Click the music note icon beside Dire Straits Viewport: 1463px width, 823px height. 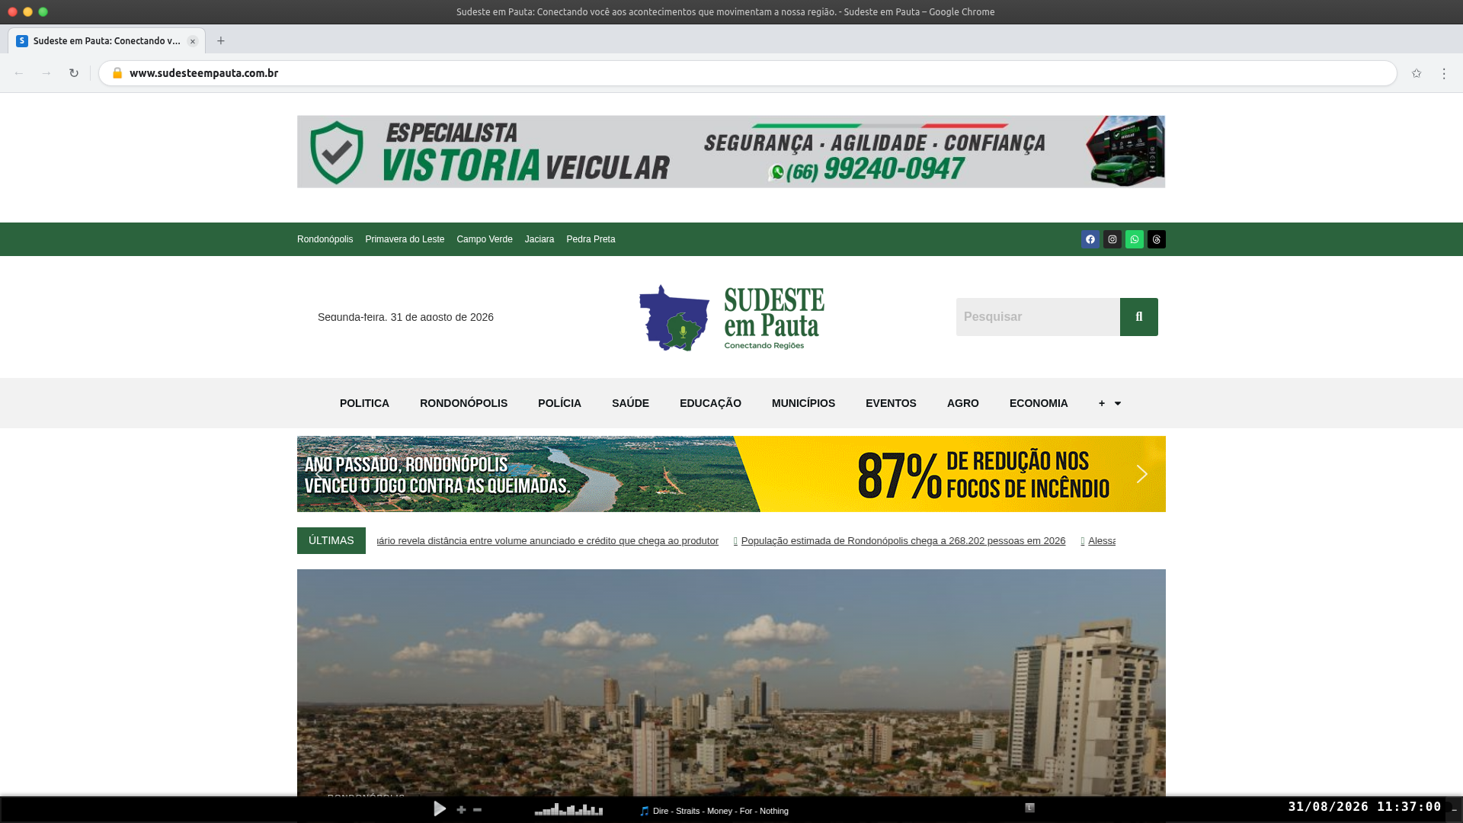tap(645, 811)
